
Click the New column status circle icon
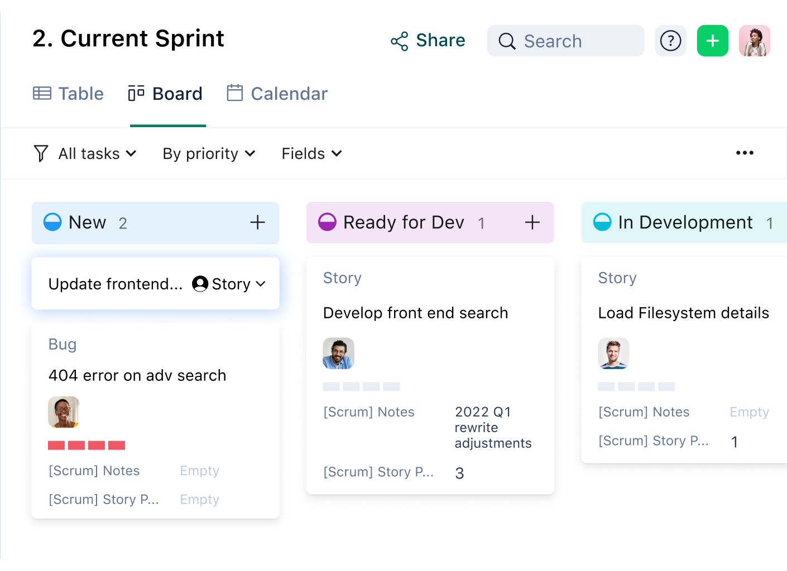(x=52, y=222)
